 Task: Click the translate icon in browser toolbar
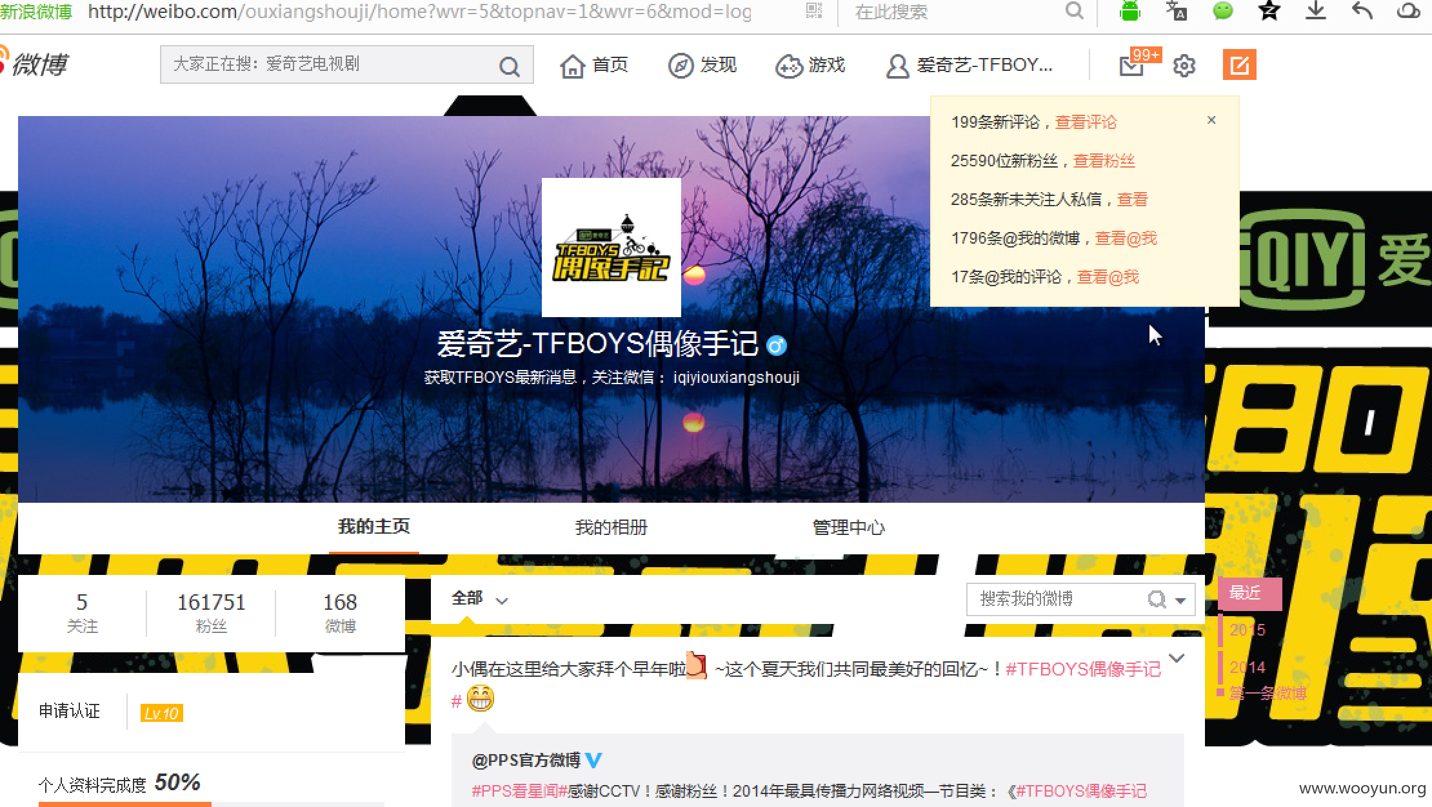coord(1176,10)
